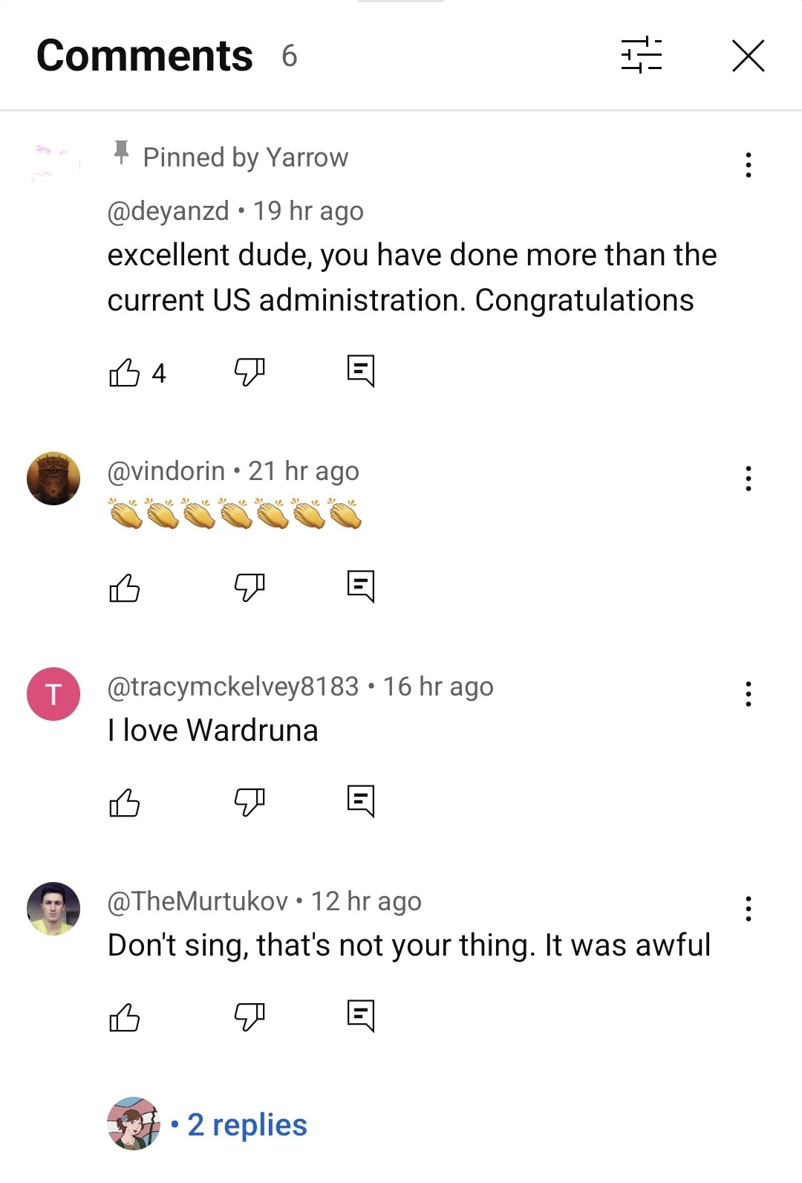The width and height of the screenshot is (802, 1183).
Task: Like the @TheMurtukov comment
Action: pos(125,1017)
